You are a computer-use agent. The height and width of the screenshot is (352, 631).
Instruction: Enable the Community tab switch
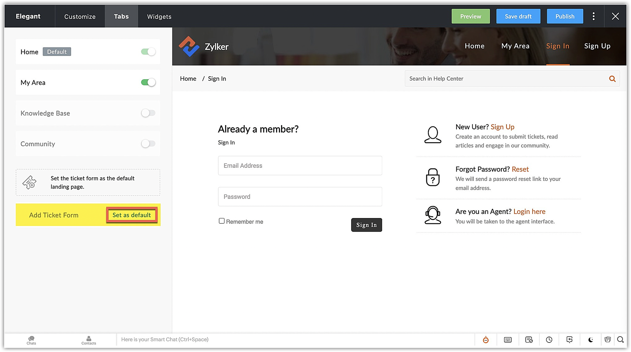click(148, 144)
